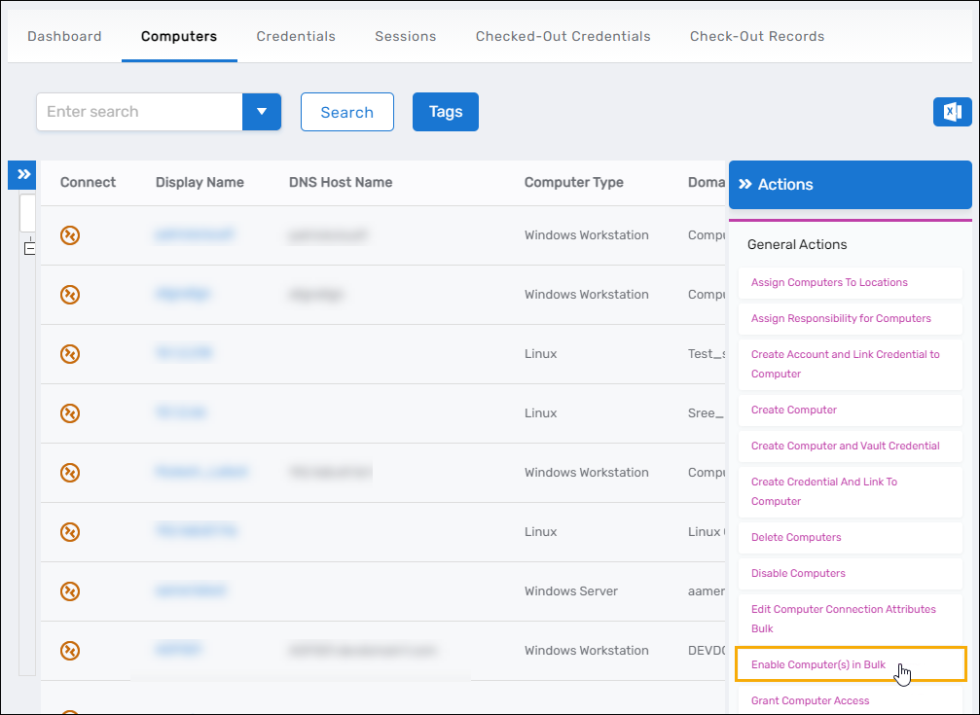
Task: Collapse the tree node in the left panel
Action: point(29,248)
